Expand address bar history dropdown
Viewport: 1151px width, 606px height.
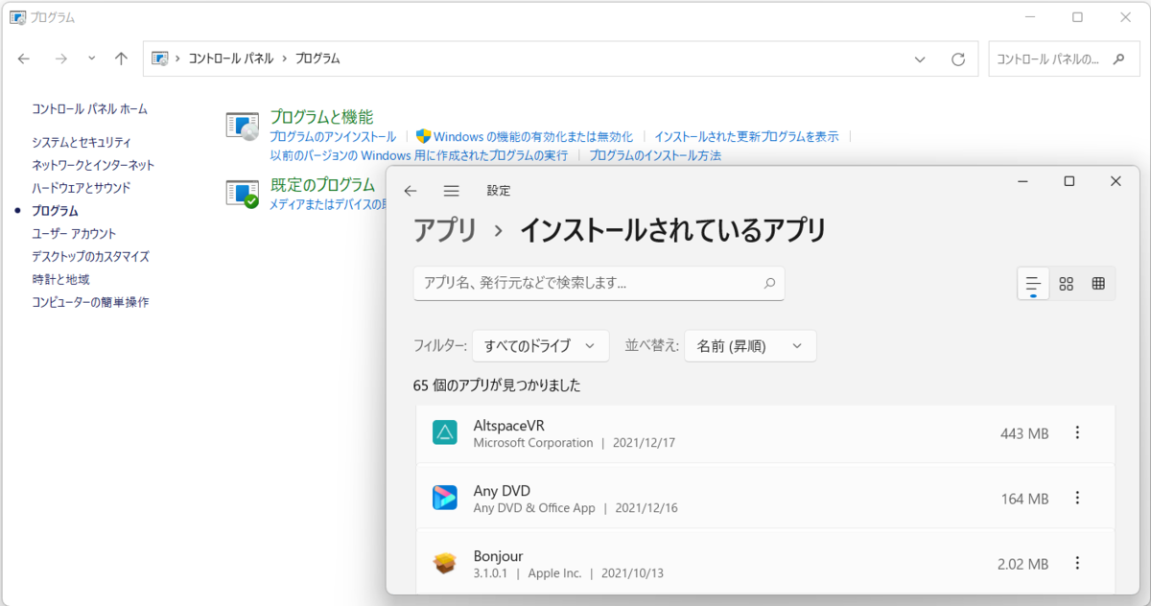pyautogui.click(x=920, y=58)
